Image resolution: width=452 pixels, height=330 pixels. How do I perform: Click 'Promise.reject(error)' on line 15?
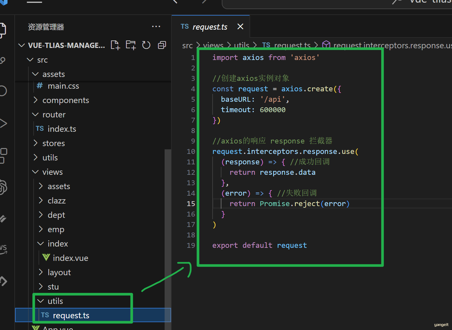point(305,203)
